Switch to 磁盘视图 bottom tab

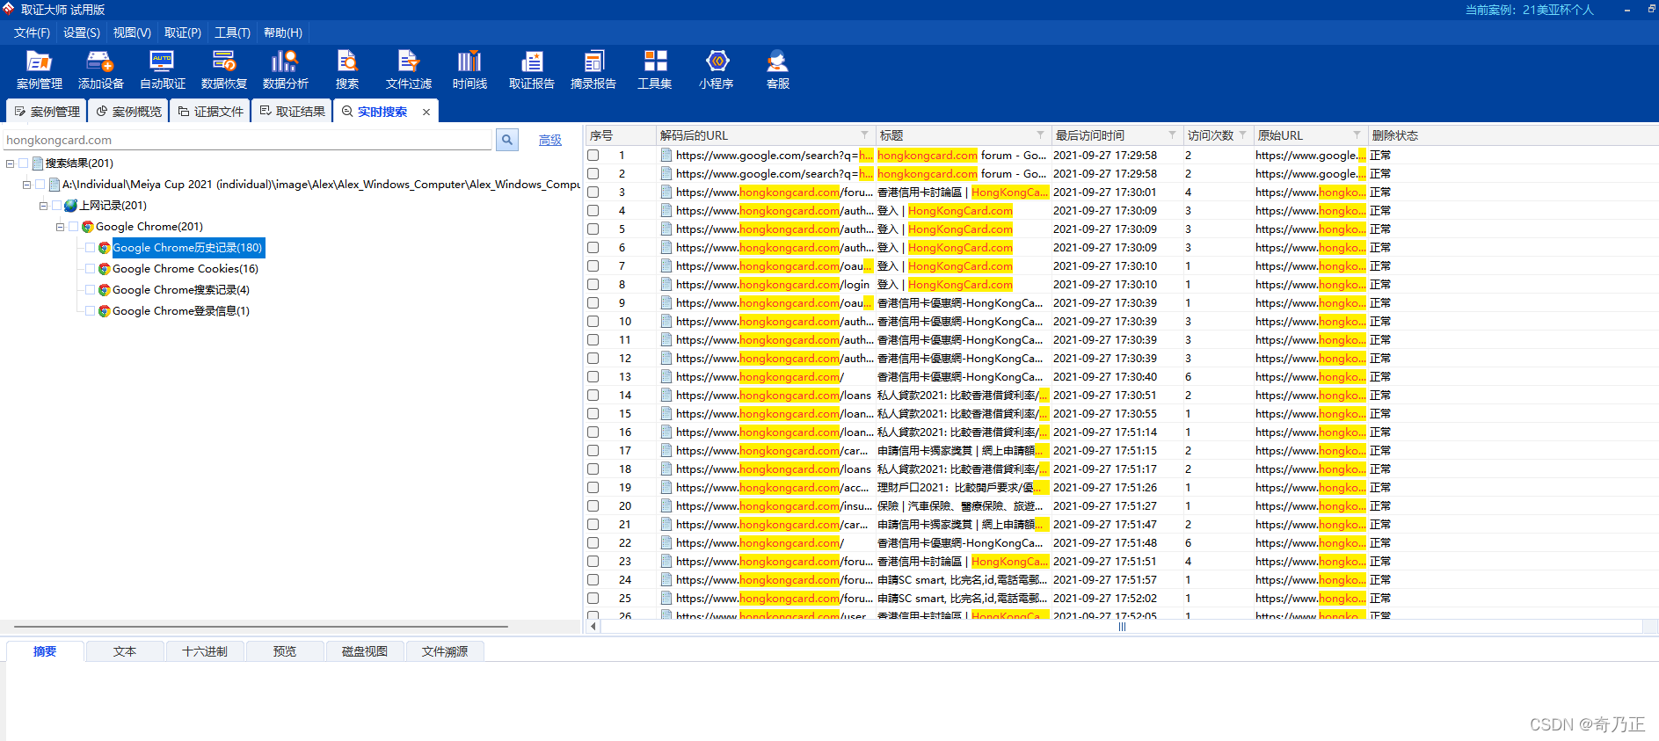[365, 651]
